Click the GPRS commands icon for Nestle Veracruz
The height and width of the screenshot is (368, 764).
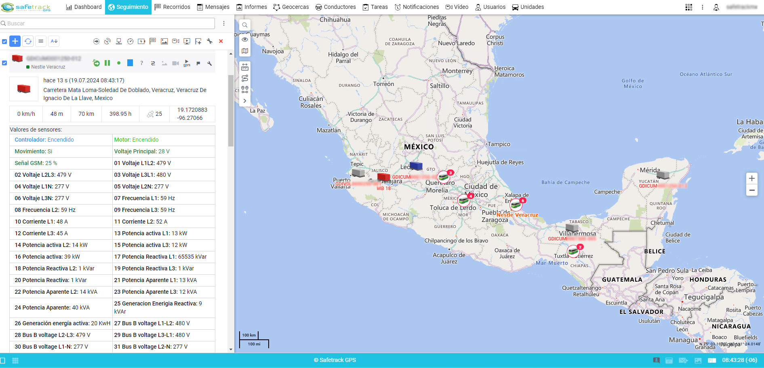[x=187, y=63]
